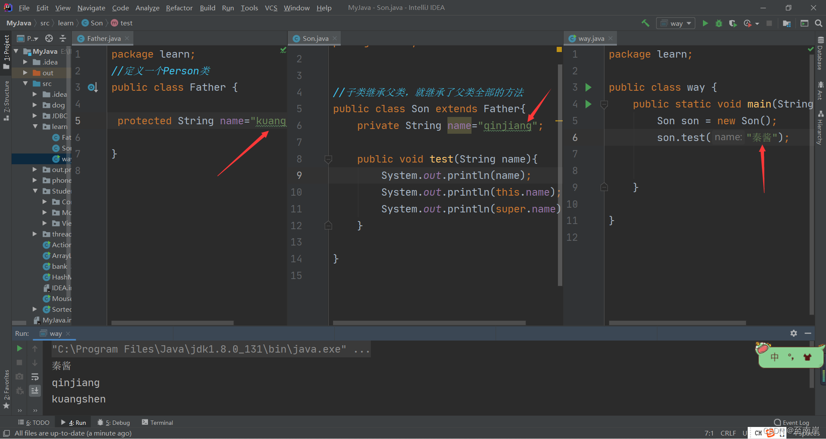This screenshot has width=826, height=439.
Task: Open the Database tool window
Action: [x=820, y=53]
